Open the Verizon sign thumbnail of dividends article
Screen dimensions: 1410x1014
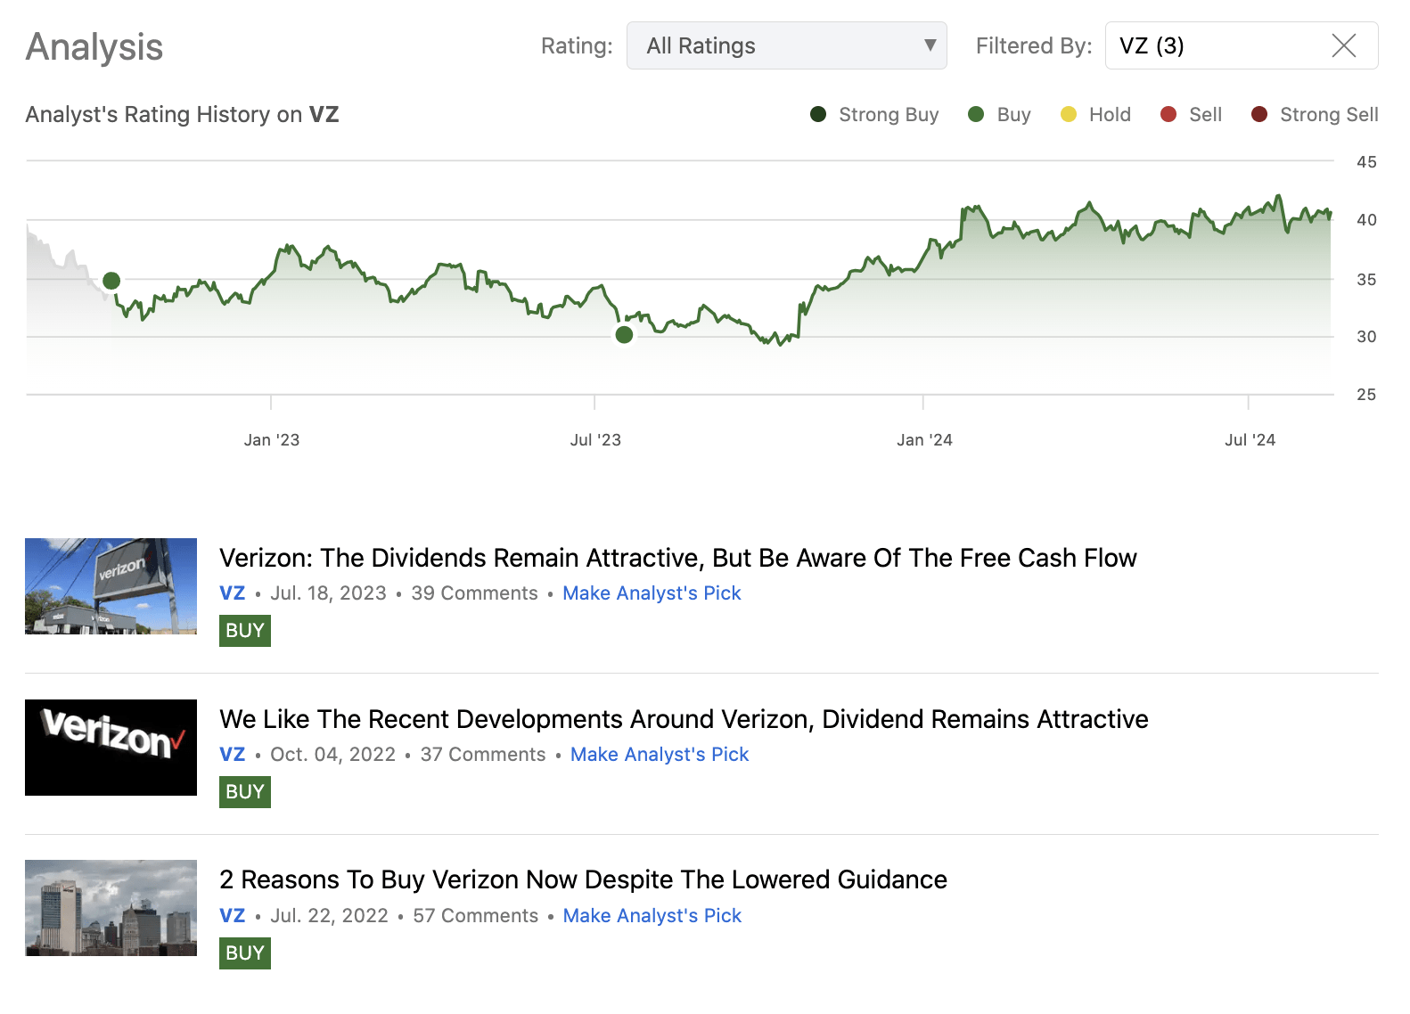point(111,586)
